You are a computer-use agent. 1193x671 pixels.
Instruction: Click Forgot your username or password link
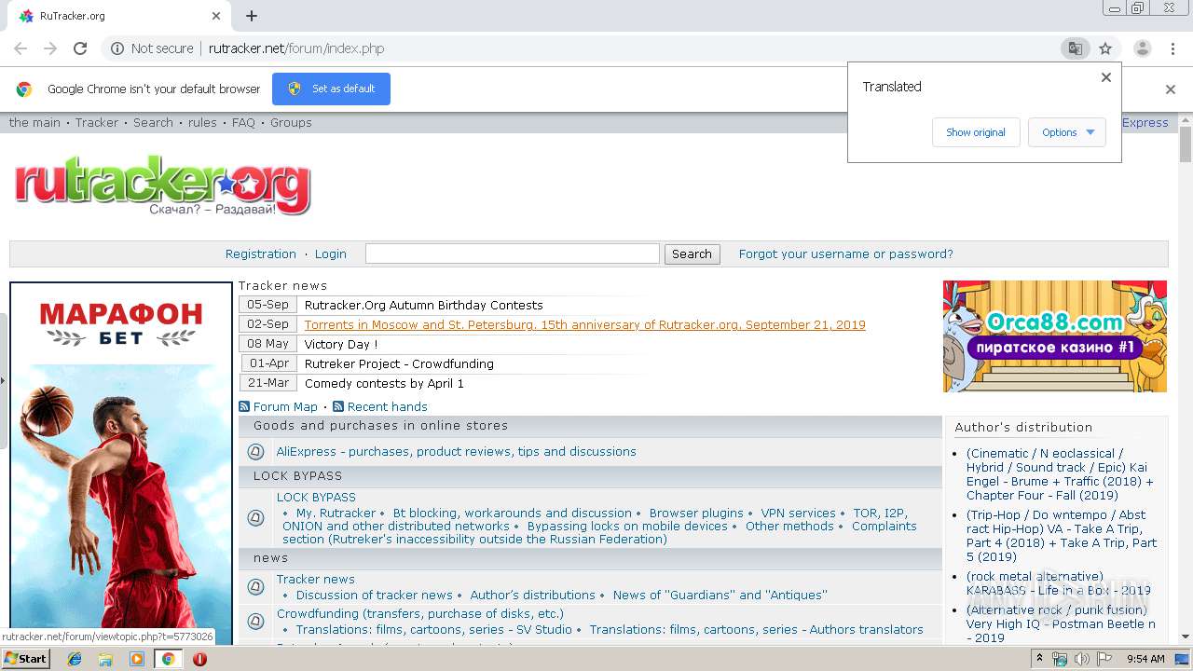pyautogui.click(x=846, y=253)
